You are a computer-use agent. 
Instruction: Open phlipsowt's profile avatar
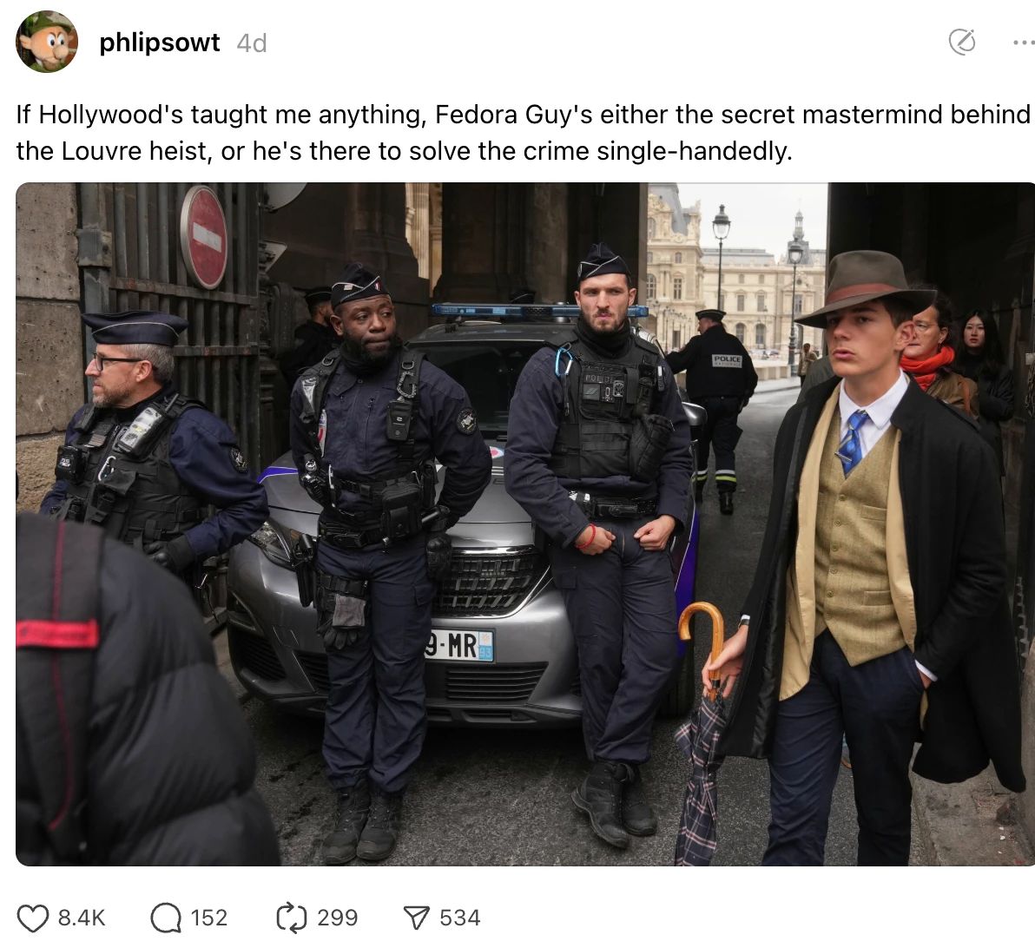pyautogui.click(x=47, y=42)
